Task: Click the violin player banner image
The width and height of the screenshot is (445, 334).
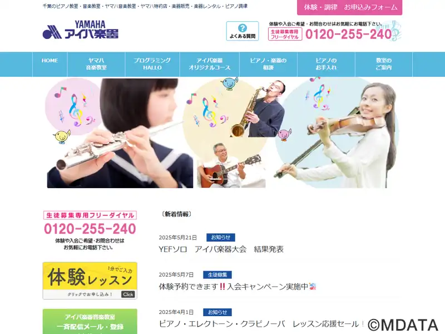Action: (337, 133)
